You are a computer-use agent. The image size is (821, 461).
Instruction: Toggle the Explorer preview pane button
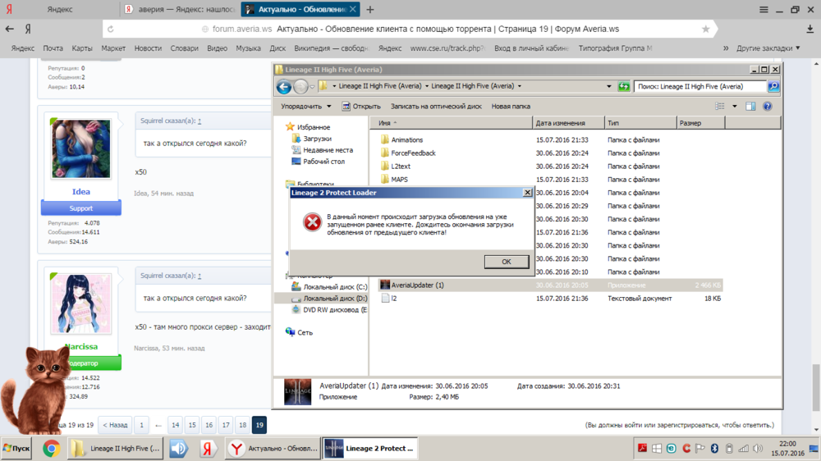tap(750, 107)
